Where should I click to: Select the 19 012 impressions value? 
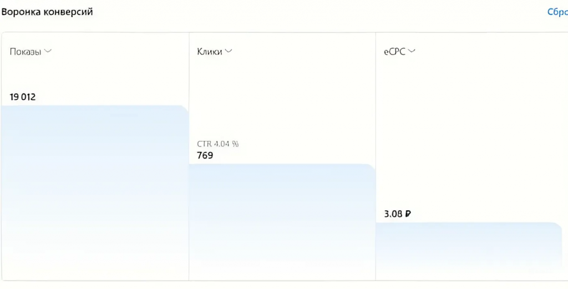point(23,97)
